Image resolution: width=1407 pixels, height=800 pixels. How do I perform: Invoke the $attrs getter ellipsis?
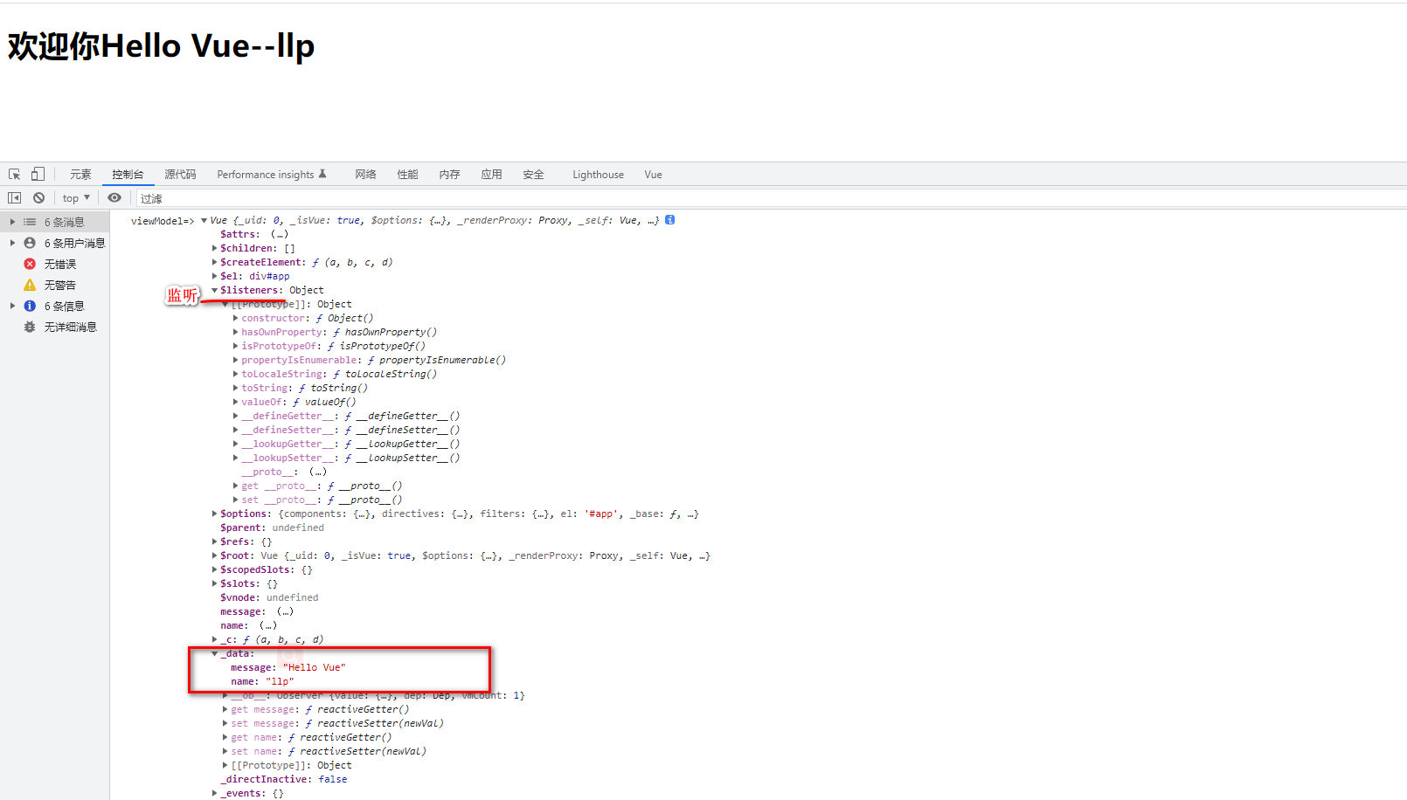280,234
